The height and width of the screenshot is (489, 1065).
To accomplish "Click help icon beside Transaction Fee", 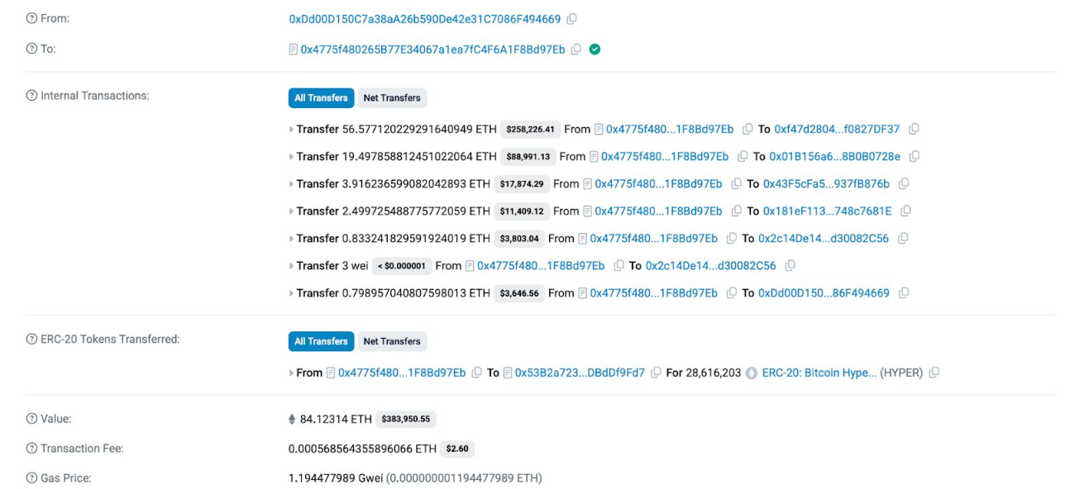I will click(31, 449).
